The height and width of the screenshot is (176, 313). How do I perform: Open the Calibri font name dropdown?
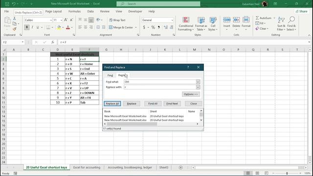(51, 20)
